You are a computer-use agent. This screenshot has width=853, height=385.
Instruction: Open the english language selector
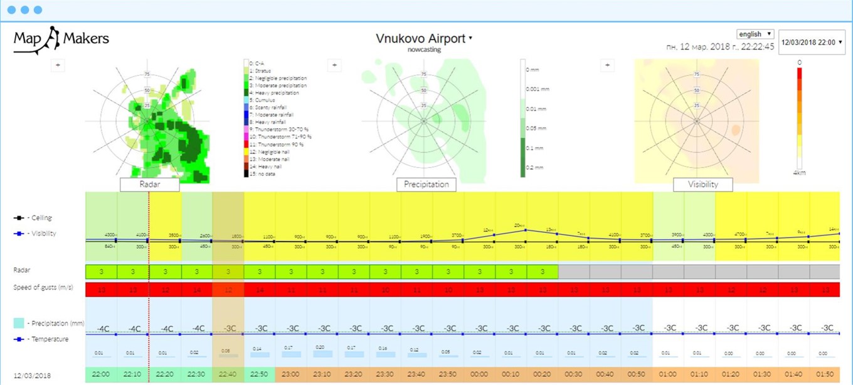(x=755, y=34)
